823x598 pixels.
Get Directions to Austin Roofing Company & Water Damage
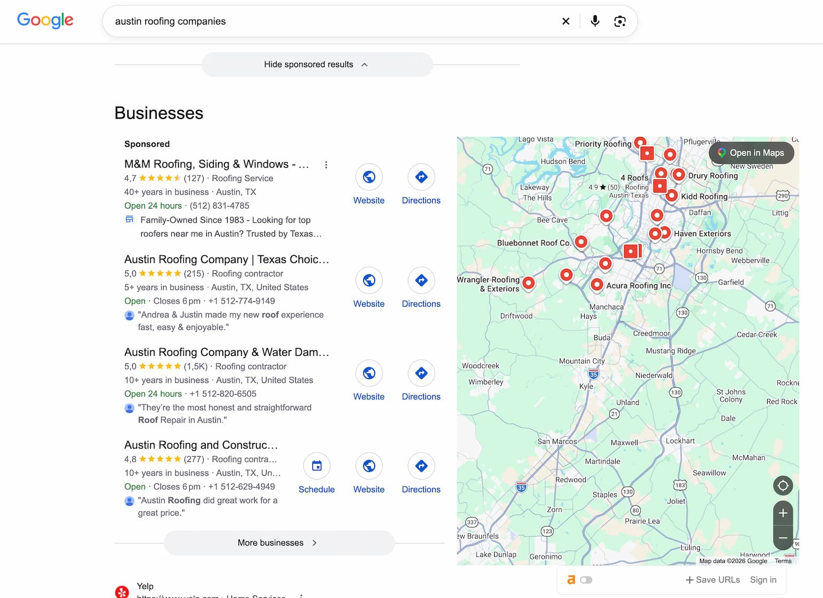[421, 381]
